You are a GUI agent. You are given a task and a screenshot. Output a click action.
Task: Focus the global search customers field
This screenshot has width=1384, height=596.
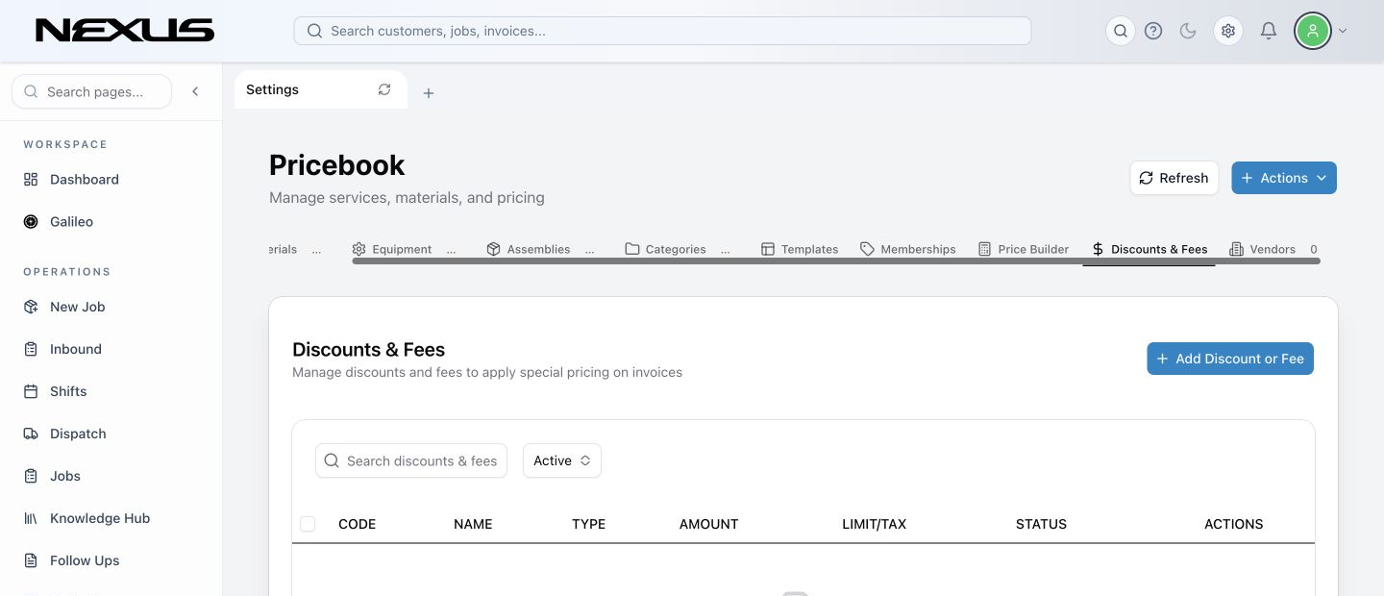tap(662, 31)
